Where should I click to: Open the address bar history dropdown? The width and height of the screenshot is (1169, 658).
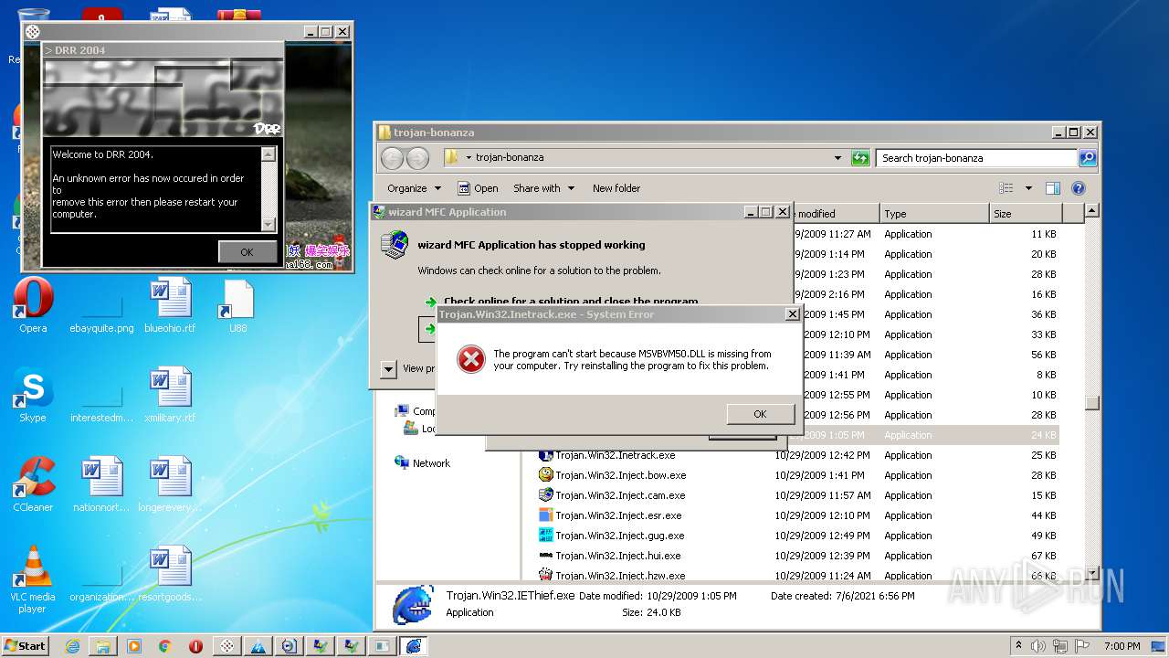point(837,158)
